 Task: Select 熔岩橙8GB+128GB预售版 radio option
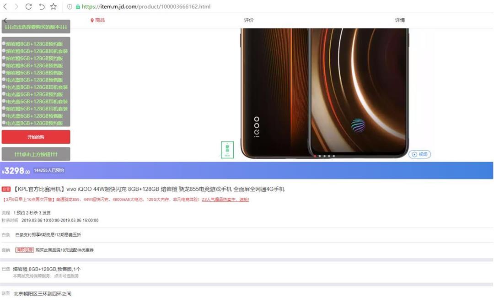pyautogui.click(x=4, y=65)
